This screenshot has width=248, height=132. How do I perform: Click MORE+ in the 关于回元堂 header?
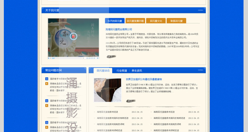point(201,10)
